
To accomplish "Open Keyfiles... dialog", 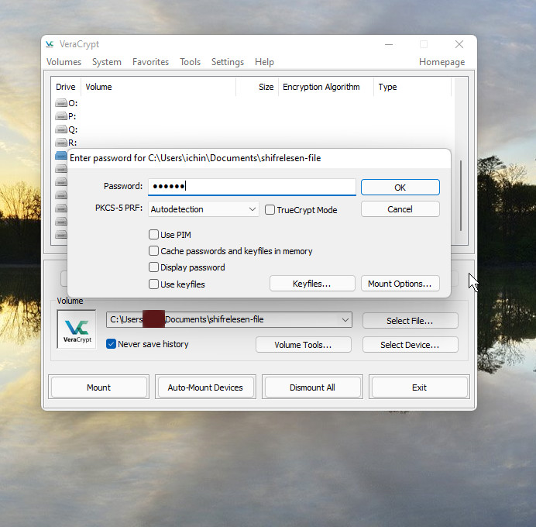I will point(312,284).
